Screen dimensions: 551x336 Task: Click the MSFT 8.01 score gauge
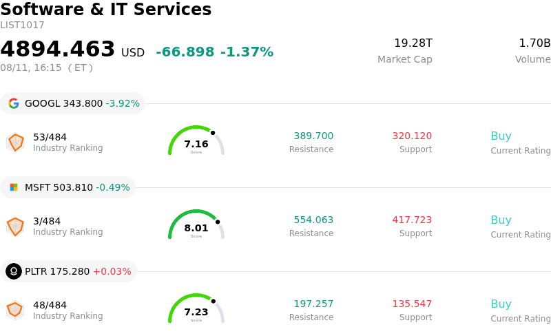(196, 224)
